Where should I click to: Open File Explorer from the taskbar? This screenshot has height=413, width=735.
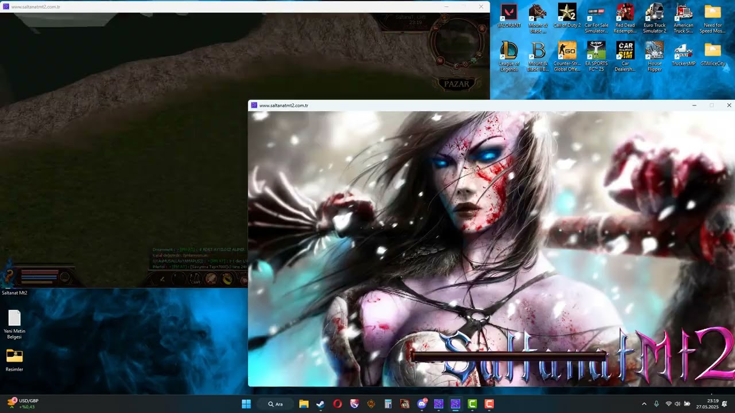304,404
